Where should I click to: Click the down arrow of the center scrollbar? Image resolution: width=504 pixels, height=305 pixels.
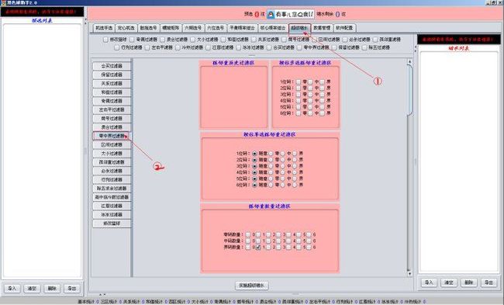409,274
